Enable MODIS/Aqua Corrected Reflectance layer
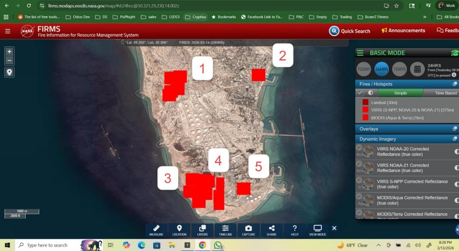Screen dimensions: 459x251 click(x=360, y=197)
